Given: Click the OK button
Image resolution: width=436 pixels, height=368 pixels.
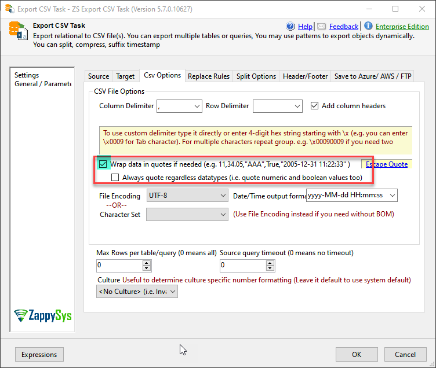Looking at the screenshot, I should [x=357, y=354].
